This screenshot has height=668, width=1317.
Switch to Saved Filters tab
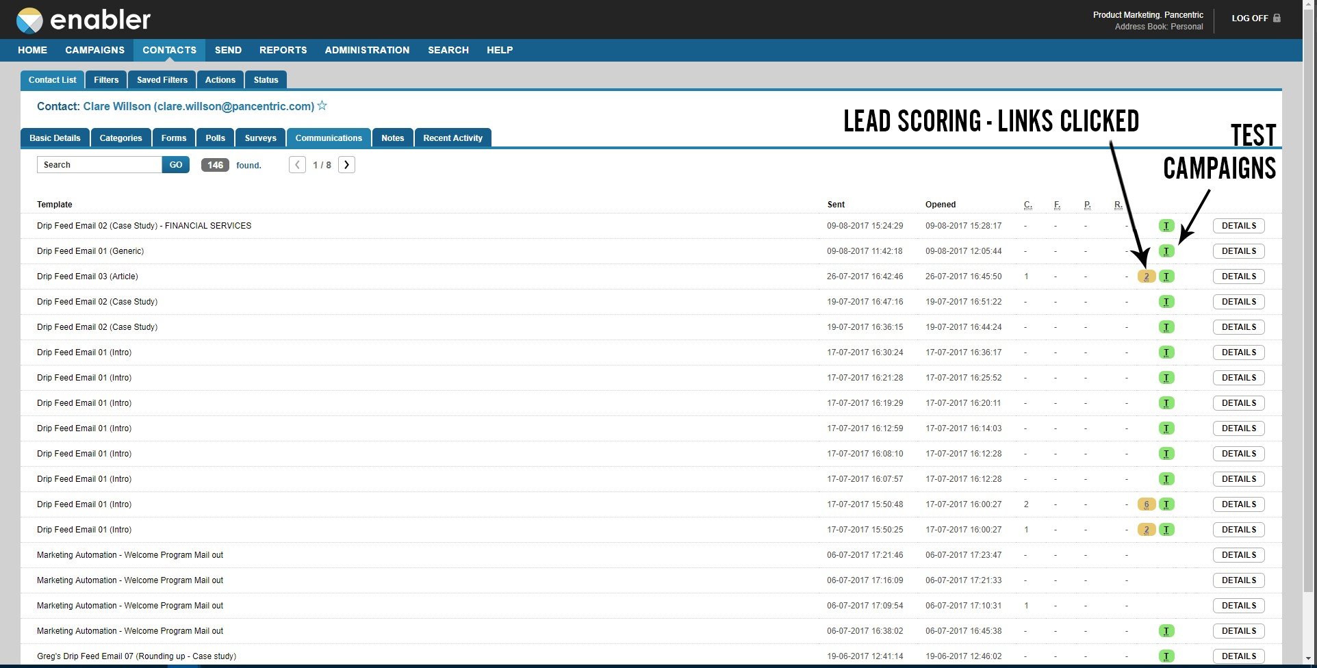pyautogui.click(x=162, y=80)
